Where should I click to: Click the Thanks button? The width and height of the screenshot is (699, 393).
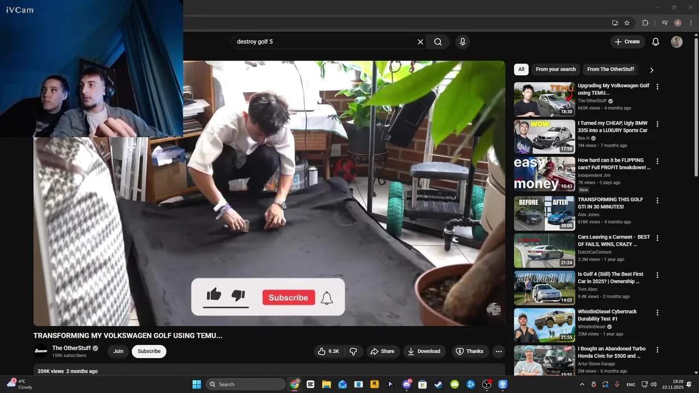[x=470, y=351]
